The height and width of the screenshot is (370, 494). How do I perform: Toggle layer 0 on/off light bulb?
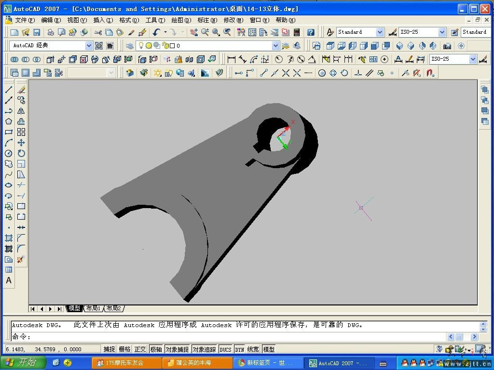[141, 46]
